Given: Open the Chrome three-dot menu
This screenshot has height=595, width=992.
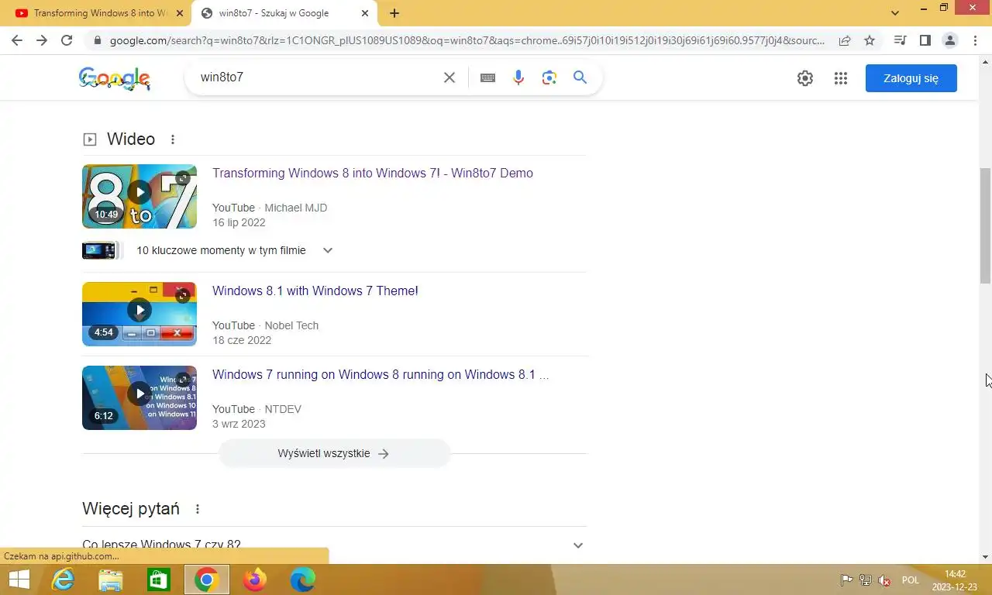Looking at the screenshot, I should tap(975, 40).
